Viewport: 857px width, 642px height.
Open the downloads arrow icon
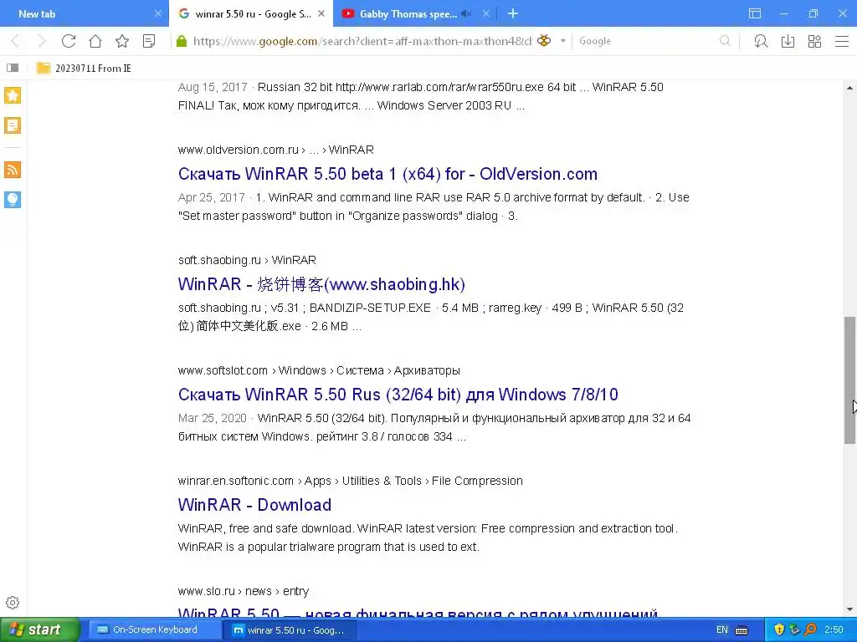pyautogui.click(x=788, y=41)
